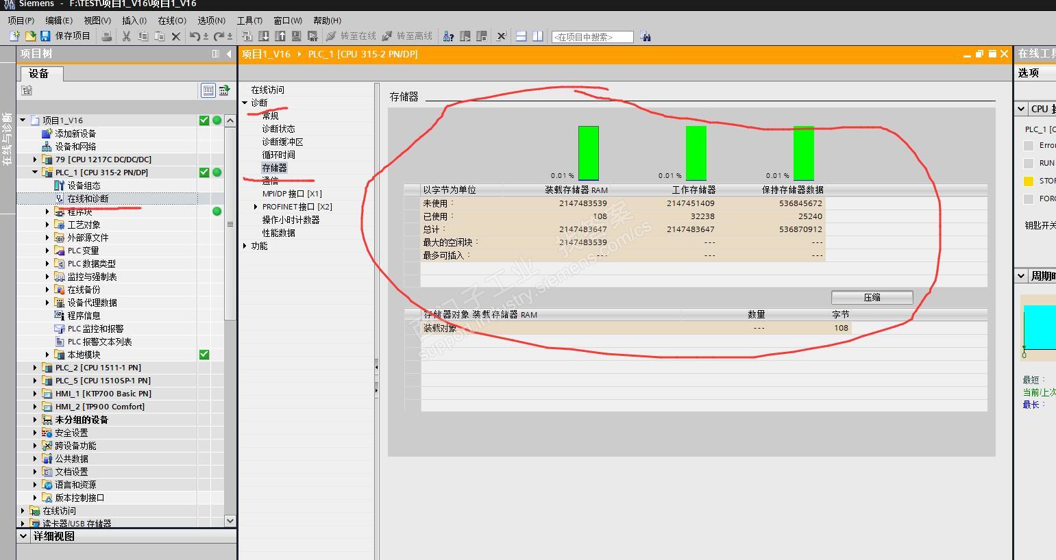The width and height of the screenshot is (1056, 560).
Task: Click the Undo arrow icon
Action: (x=195, y=36)
